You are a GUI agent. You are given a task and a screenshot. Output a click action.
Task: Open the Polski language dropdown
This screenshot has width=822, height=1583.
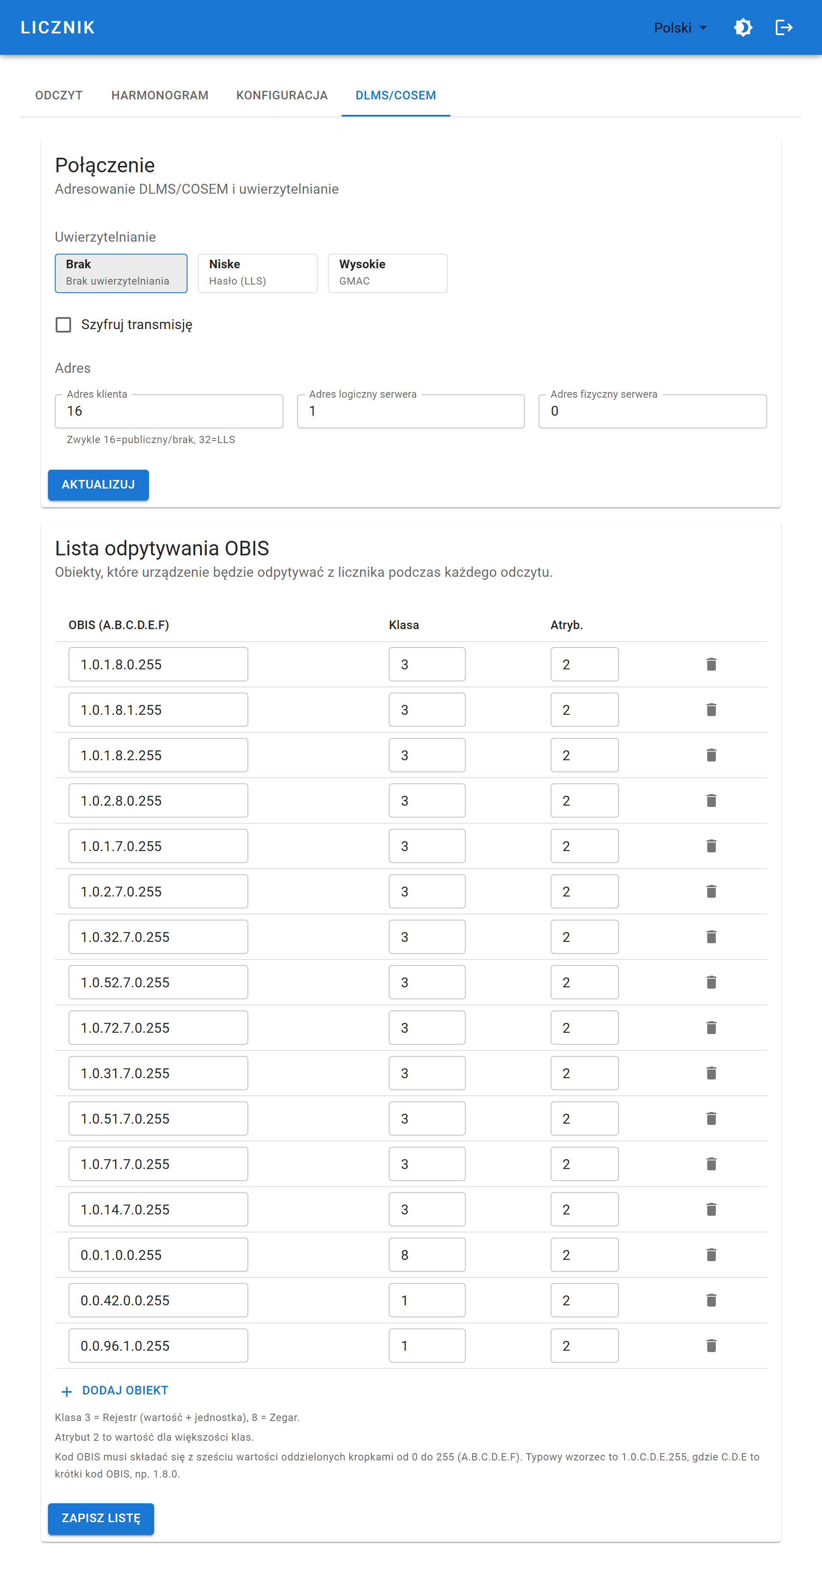(x=680, y=28)
